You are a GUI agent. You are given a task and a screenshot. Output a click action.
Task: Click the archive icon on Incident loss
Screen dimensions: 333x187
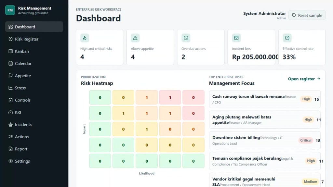click(x=236, y=38)
